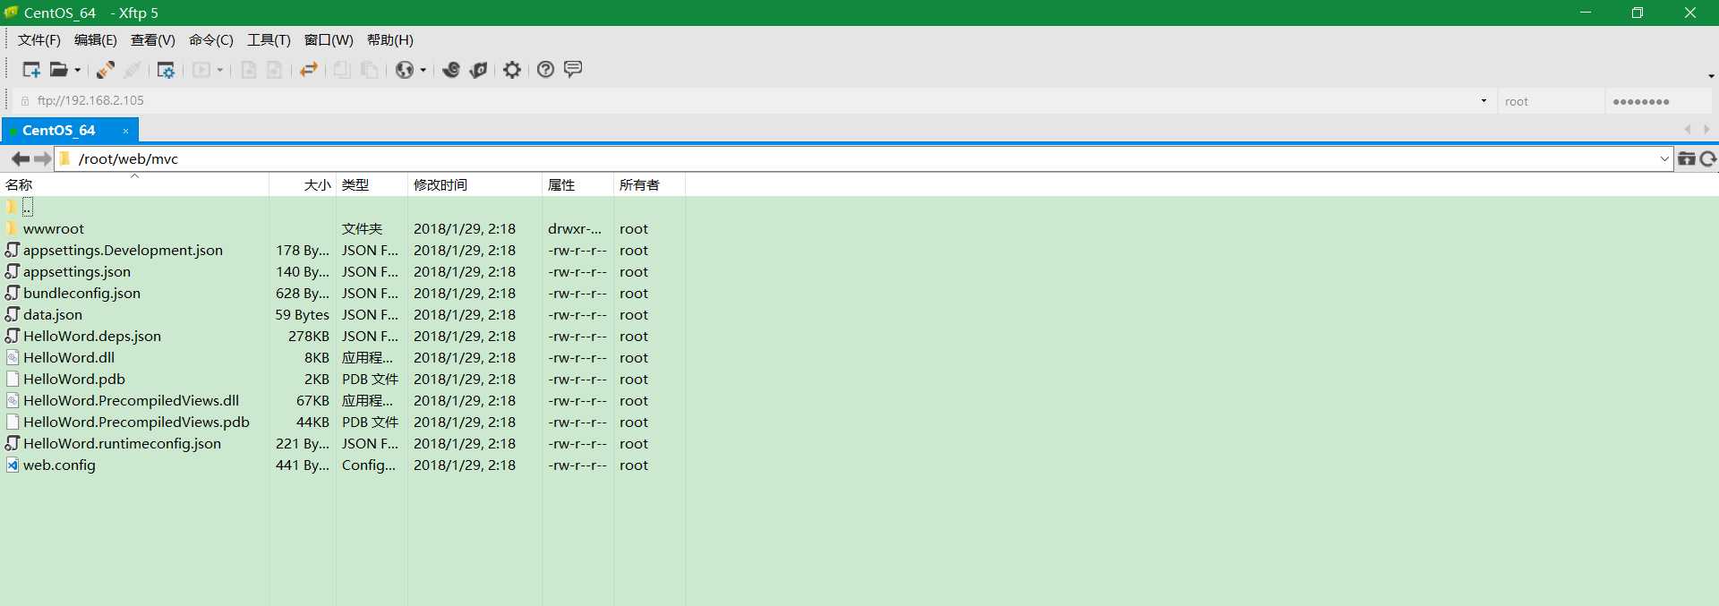This screenshot has width=1719, height=606.
Task: Click the Help question mark icon
Action: (545, 70)
